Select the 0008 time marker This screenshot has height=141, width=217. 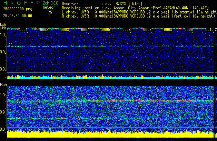168,30
